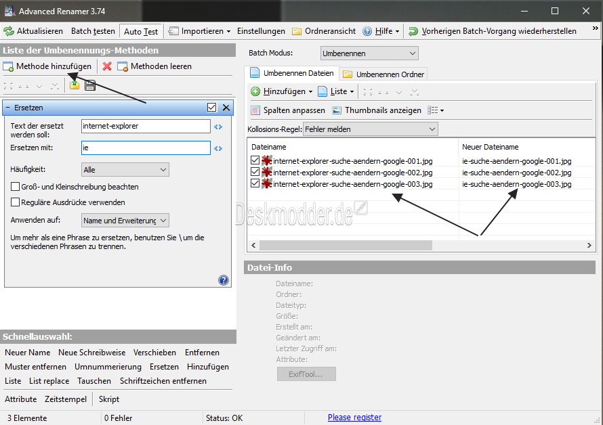Click Verschieben quick method

[154, 353]
